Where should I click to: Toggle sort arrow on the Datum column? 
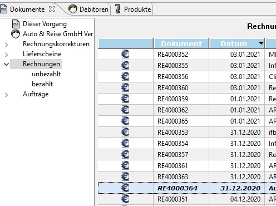(x=261, y=43)
